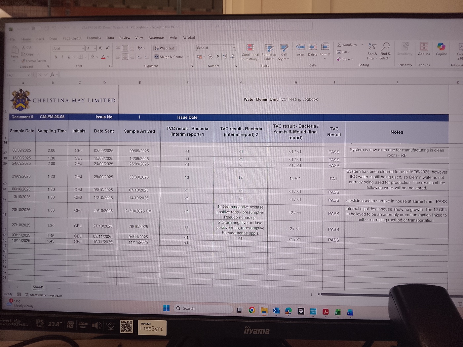Click the Merge & Centre button
This screenshot has height=347, width=463.
pyautogui.click(x=169, y=57)
